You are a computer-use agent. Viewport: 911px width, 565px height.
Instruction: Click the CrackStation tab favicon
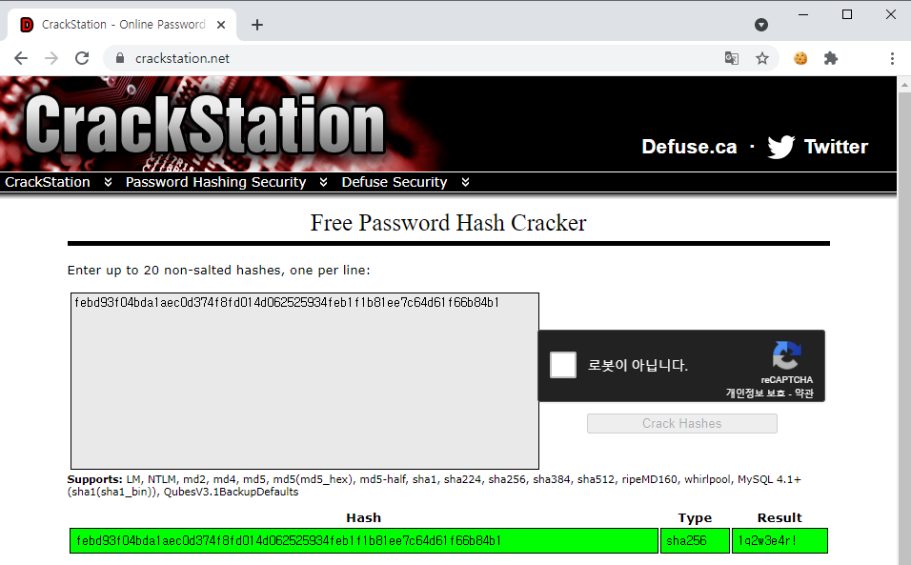pos(27,25)
